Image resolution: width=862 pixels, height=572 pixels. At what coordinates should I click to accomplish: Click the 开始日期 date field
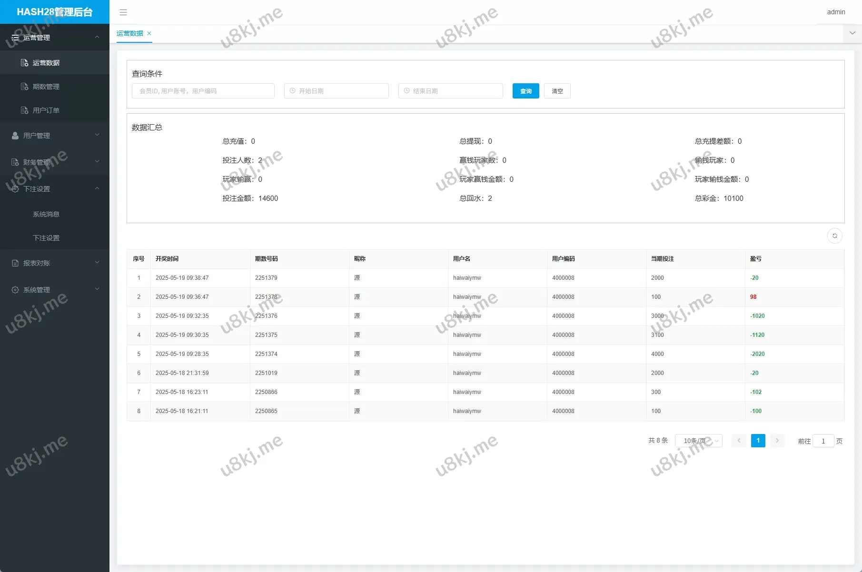(x=337, y=91)
